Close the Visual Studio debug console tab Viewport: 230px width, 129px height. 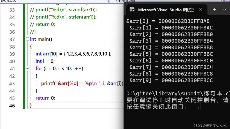point(200,10)
